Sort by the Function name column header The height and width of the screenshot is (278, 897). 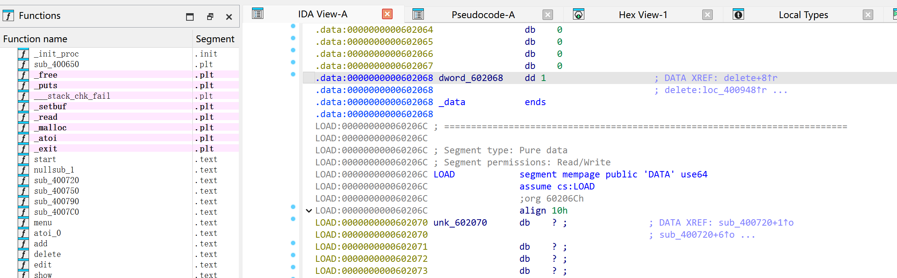tap(96, 39)
